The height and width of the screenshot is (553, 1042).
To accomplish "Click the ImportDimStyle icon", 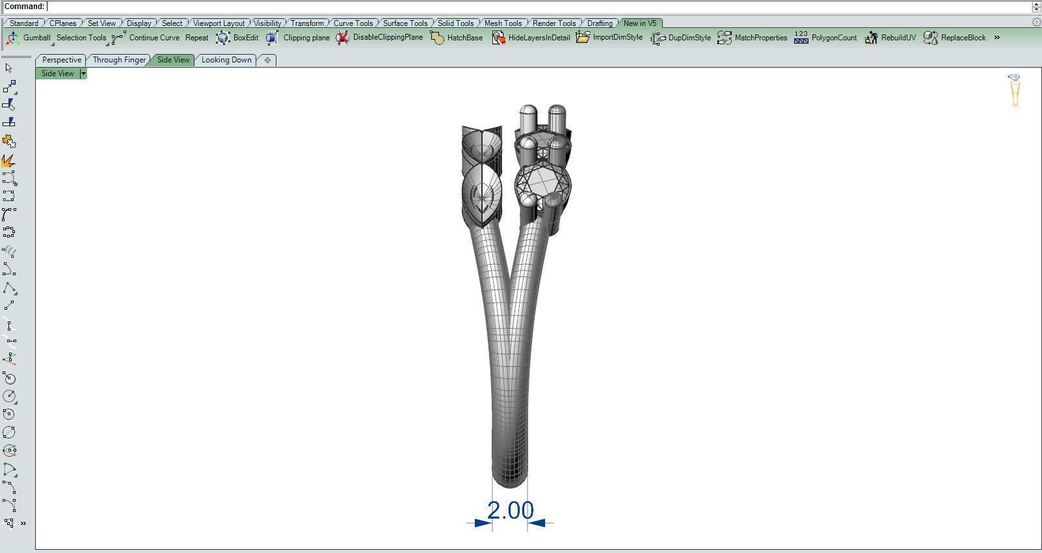I will tap(582, 38).
